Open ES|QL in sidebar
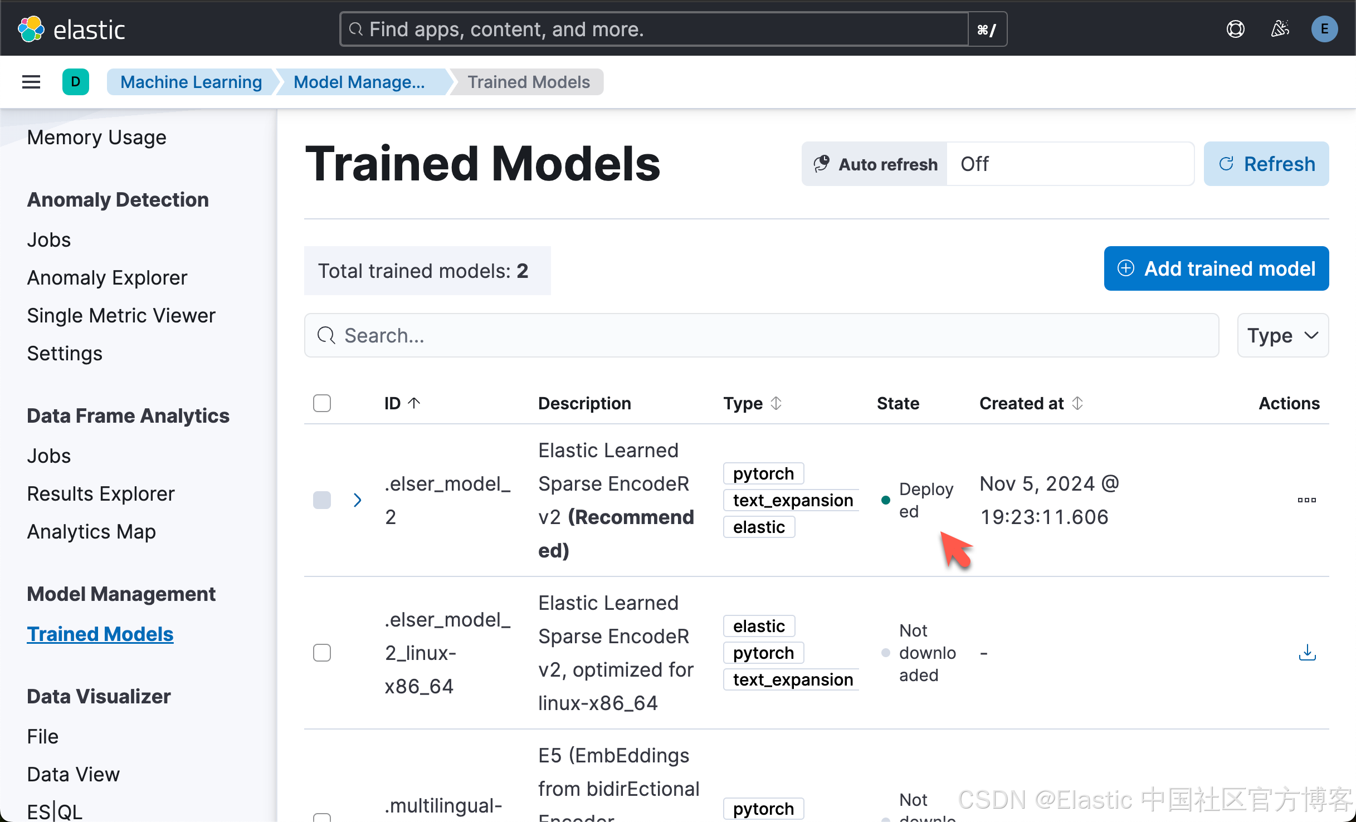This screenshot has height=822, width=1356. [55, 811]
